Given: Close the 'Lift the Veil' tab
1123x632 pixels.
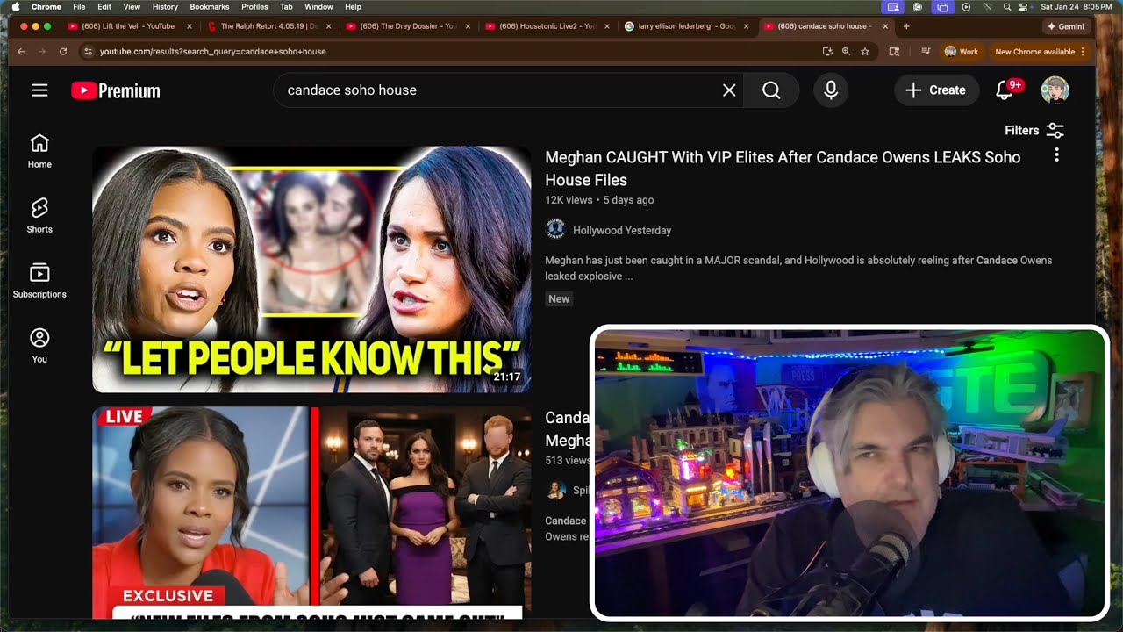Looking at the screenshot, I should point(190,26).
